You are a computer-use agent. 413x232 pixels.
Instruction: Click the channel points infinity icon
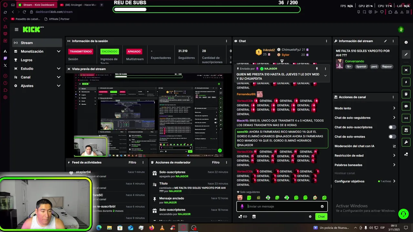point(243,217)
